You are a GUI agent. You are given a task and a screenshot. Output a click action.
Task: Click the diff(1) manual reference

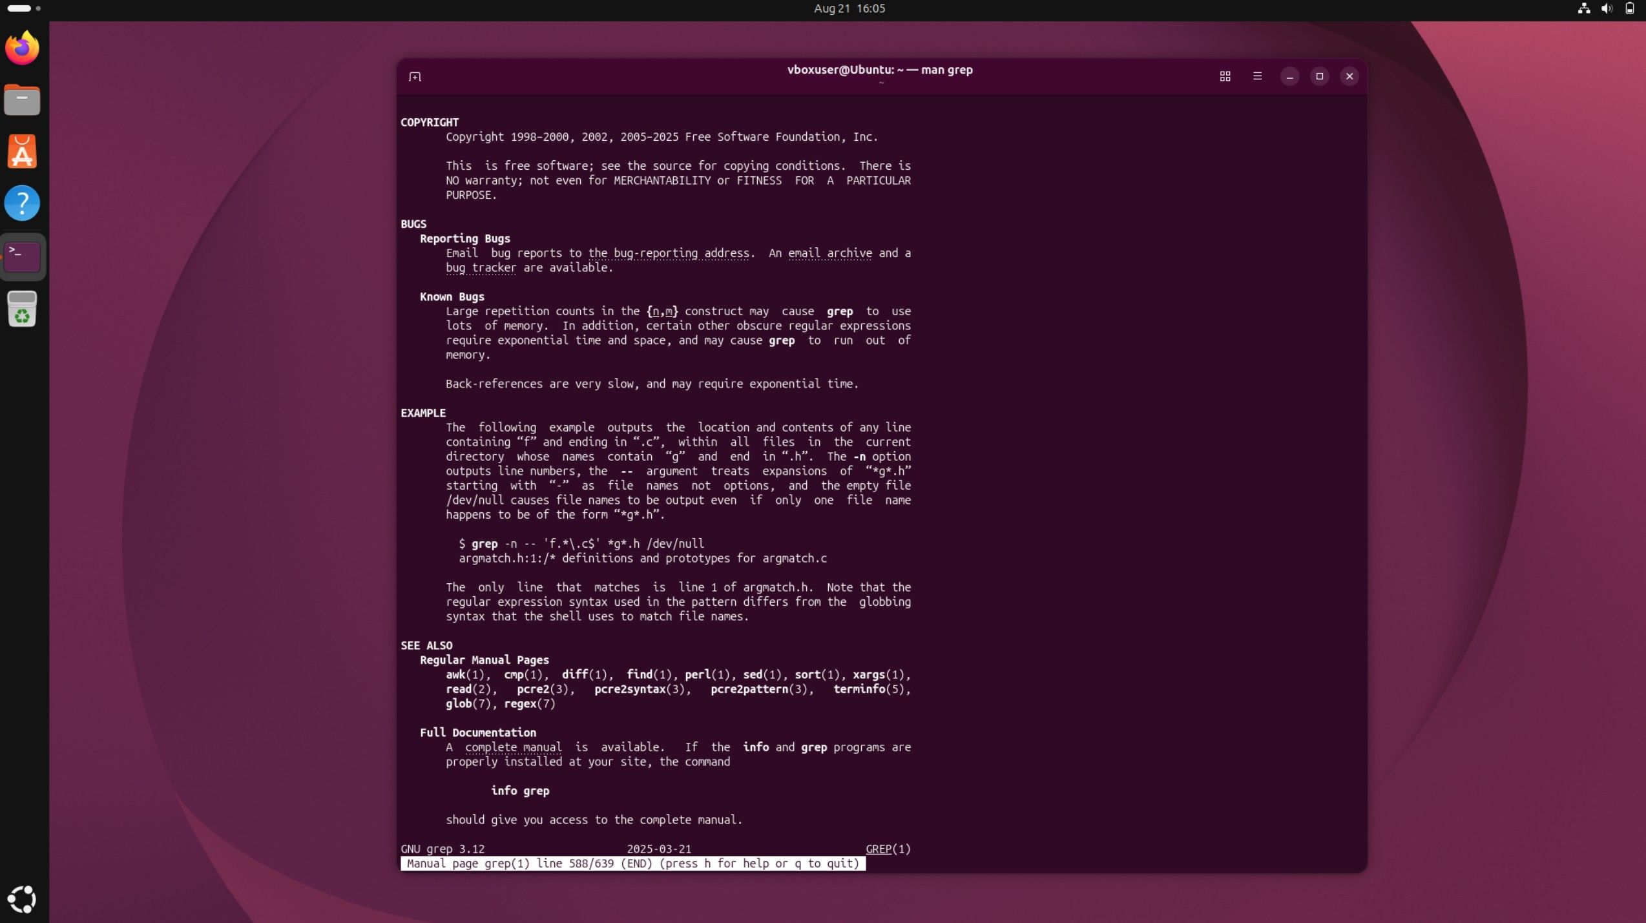click(585, 675)
